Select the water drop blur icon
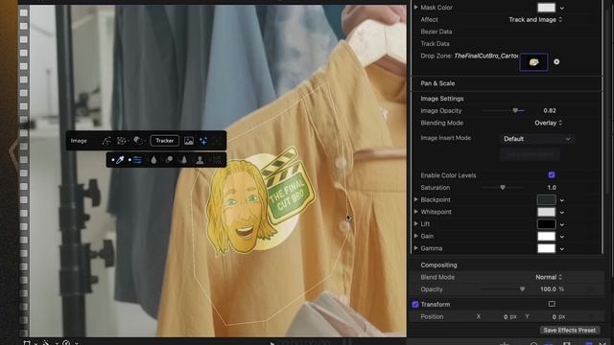614x345 pixels. coord(153,160)
